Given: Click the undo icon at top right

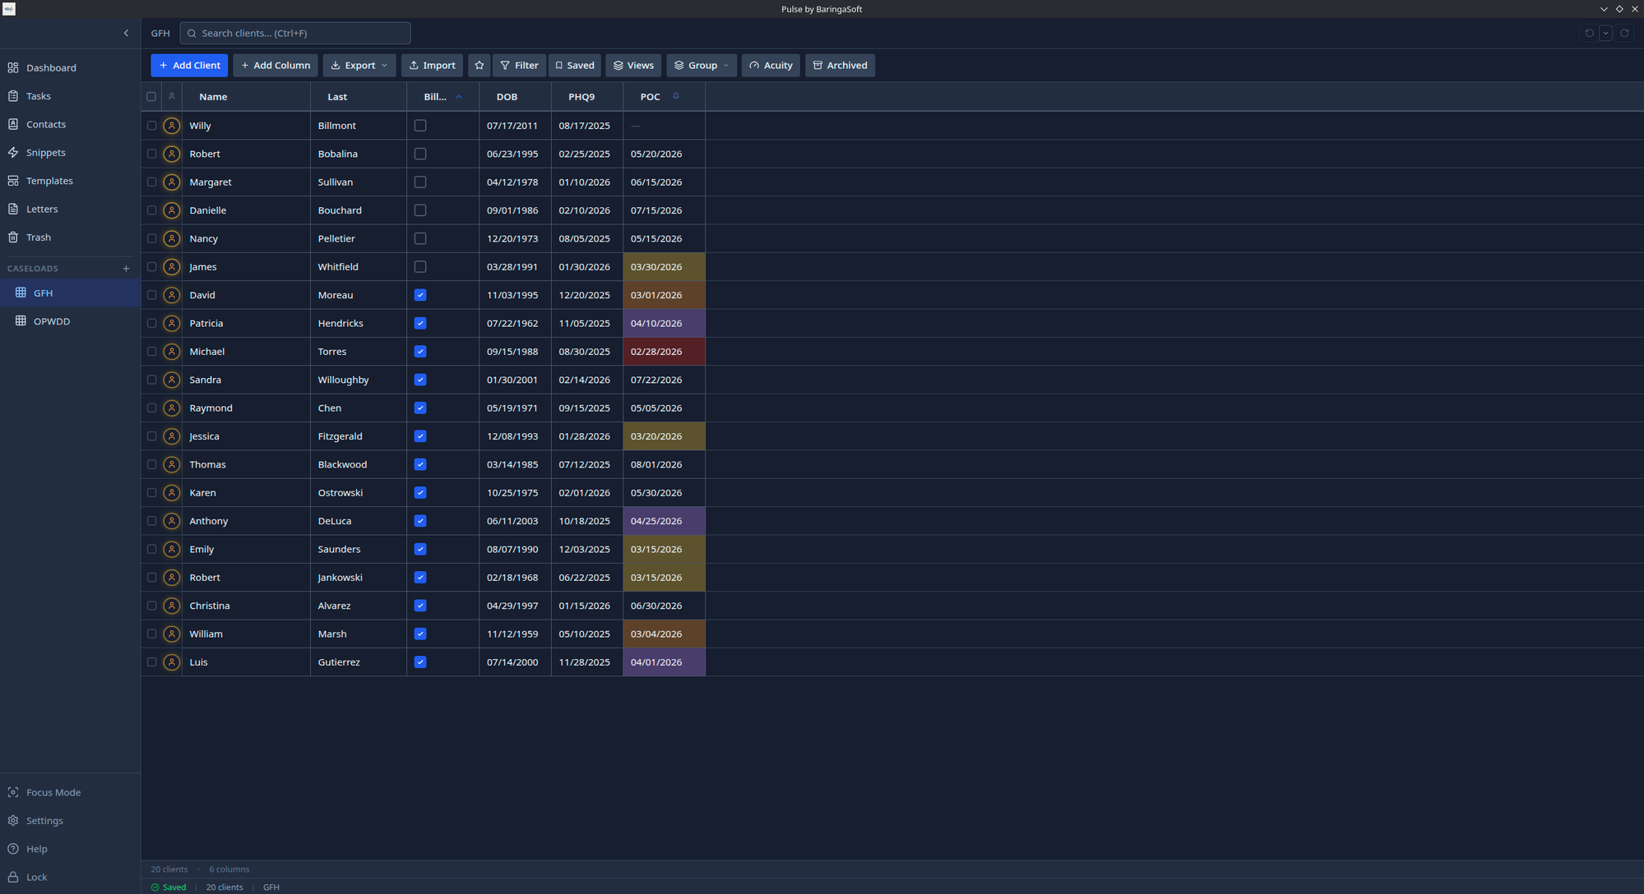Looking at the screenshot, I should click(1588, 33).
